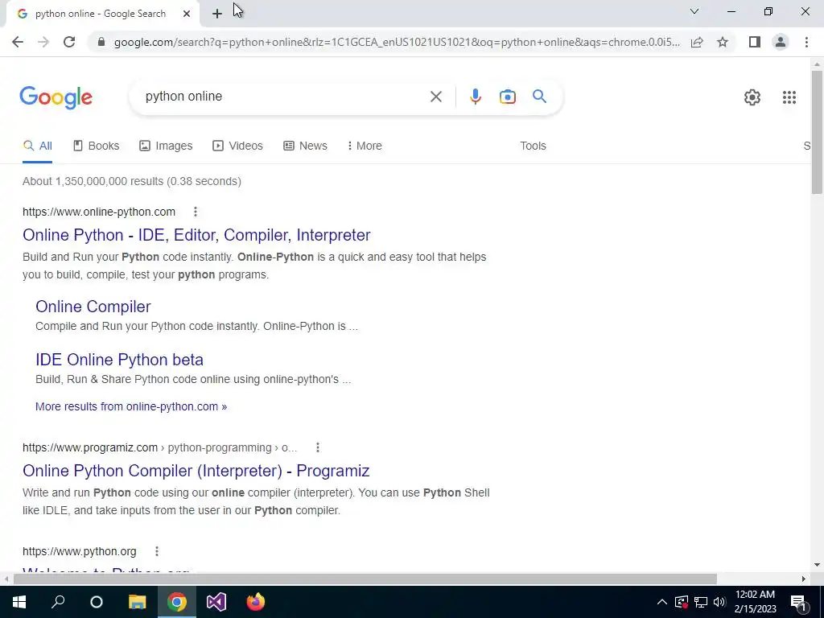Click the scroll-right arrow of horizontal scrollbar

pos(804,579)
